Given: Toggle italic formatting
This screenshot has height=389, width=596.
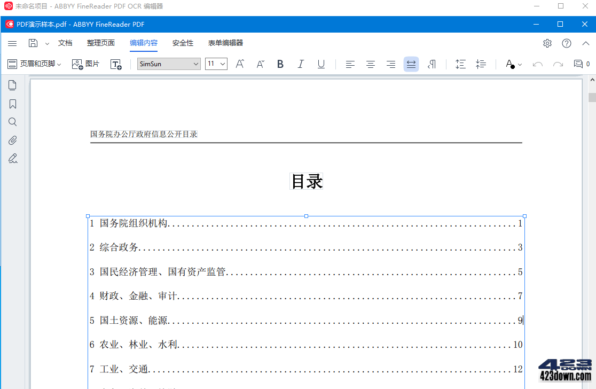Looking at the screenshot, I should pyautogui.click(x=301, y=64).
